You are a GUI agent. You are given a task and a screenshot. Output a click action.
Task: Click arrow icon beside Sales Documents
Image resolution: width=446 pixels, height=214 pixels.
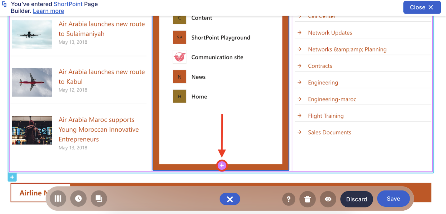[300, 132]
